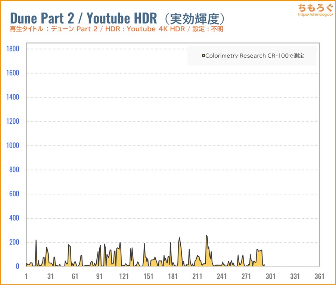Click the x-axis label 121

[x=124, y=276]
